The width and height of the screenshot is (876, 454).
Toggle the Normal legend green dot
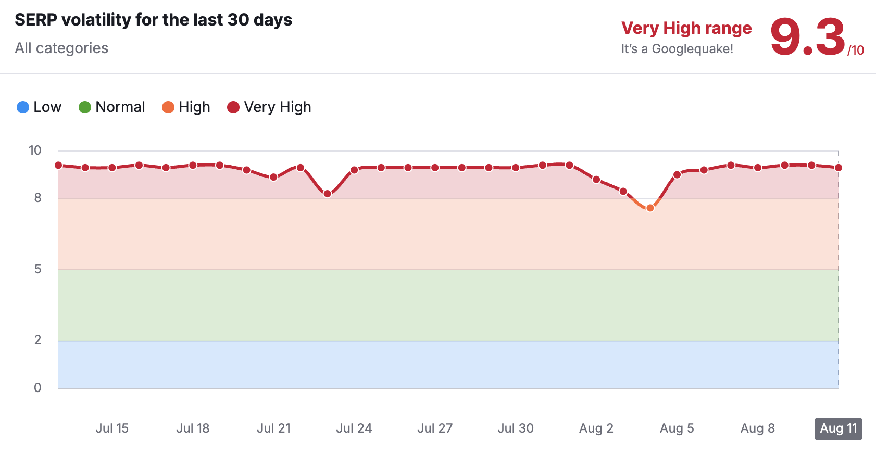85,107
